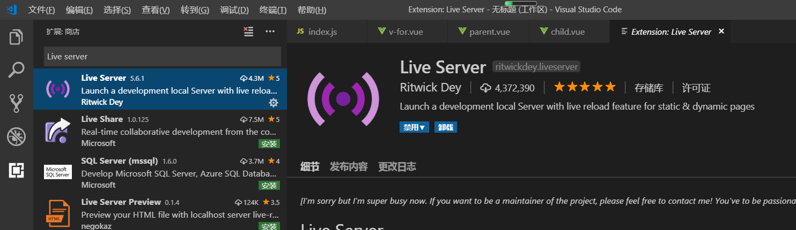Open Source Control view in activity bar
This screenshot has height=230, width=796.
[16, 103]
